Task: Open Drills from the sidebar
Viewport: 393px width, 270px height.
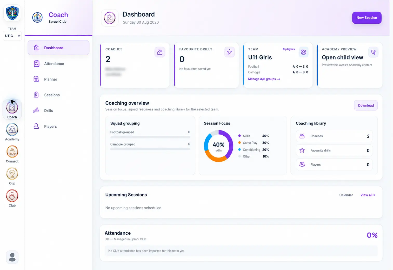Action: click(x=58, y=110)
